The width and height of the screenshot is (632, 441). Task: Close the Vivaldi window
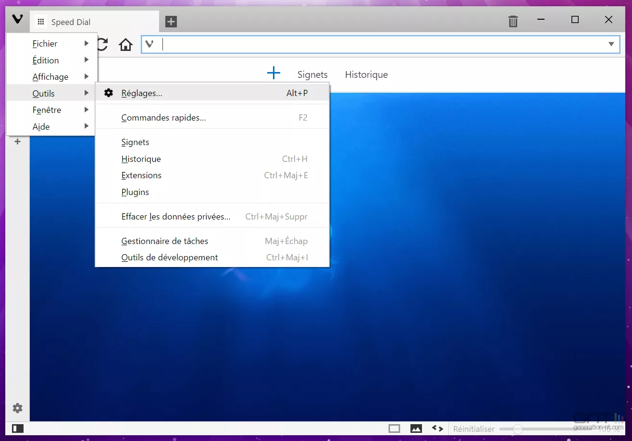pos(608,20)
